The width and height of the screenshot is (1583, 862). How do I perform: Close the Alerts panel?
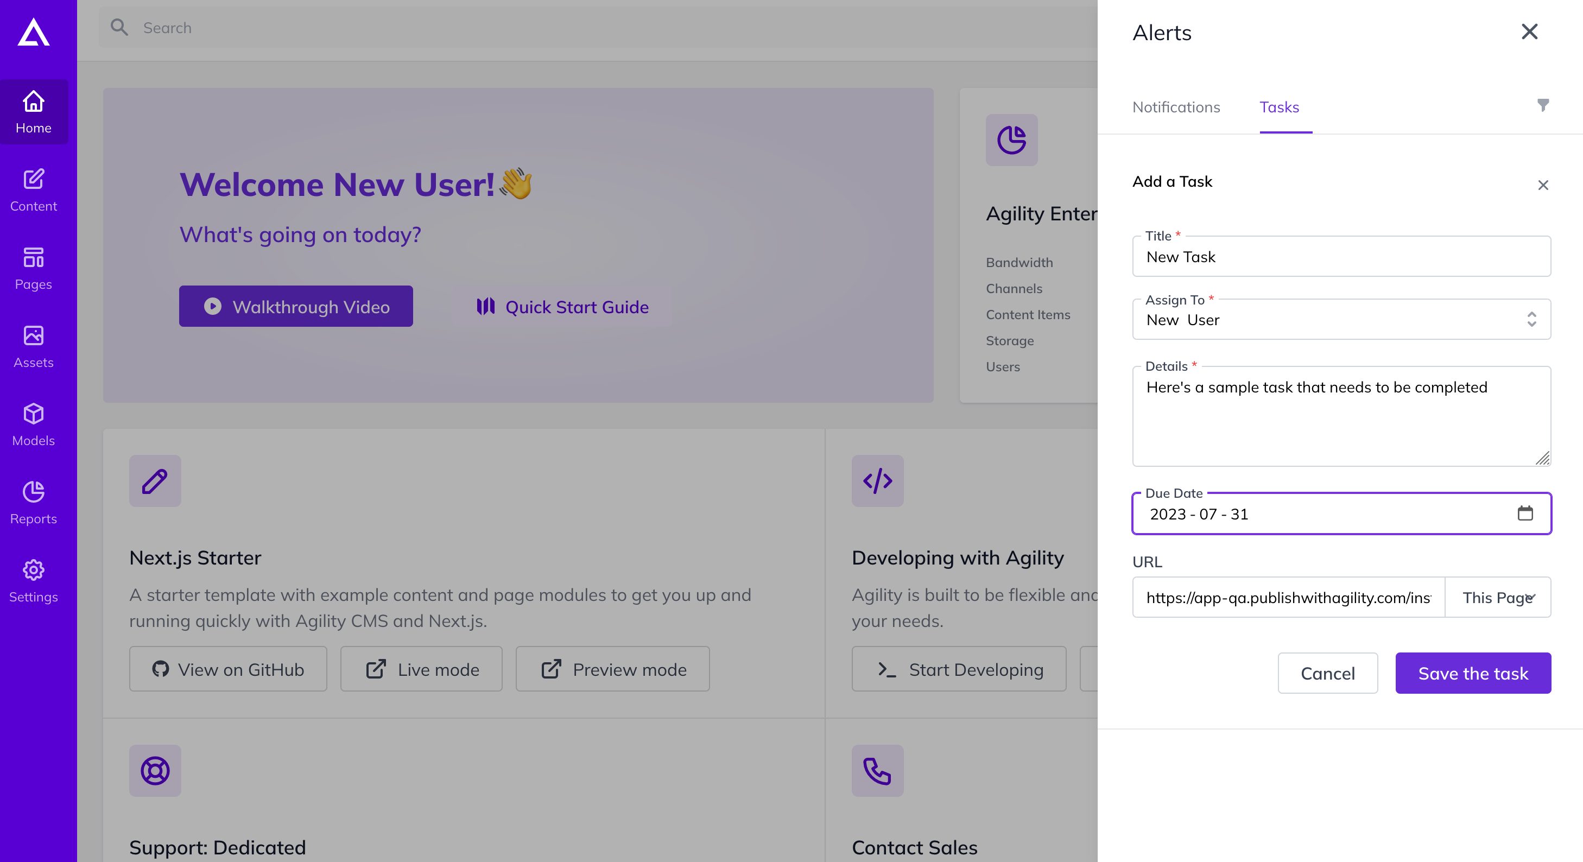point(1530,31)
